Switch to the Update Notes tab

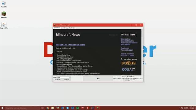tap(57, 28)
